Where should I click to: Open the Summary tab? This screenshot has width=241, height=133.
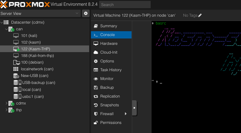pos(109,26)
